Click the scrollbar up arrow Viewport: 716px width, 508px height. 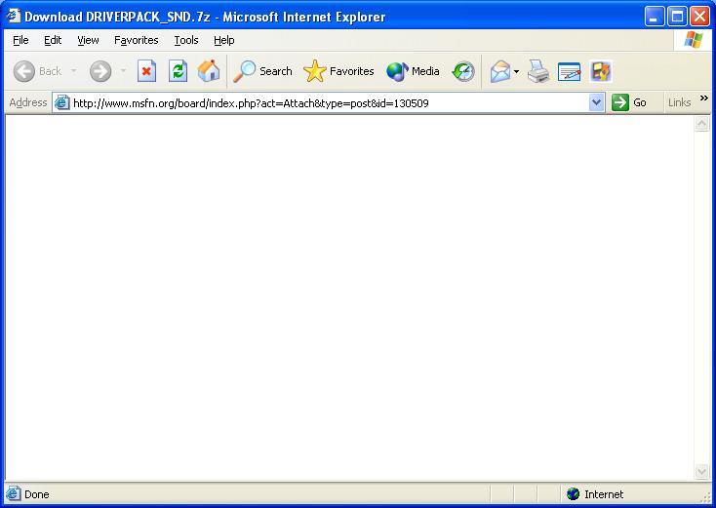point(701,124)
